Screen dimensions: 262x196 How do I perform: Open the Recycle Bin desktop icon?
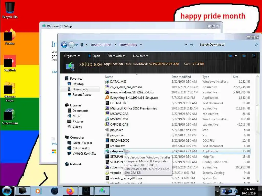tap(10, 10)
